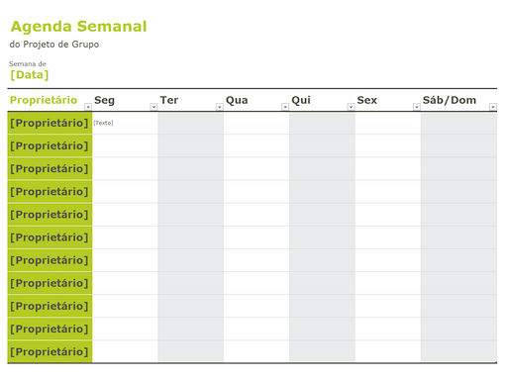Select the first [Proprietário] row cell

(x=50, y=123)
